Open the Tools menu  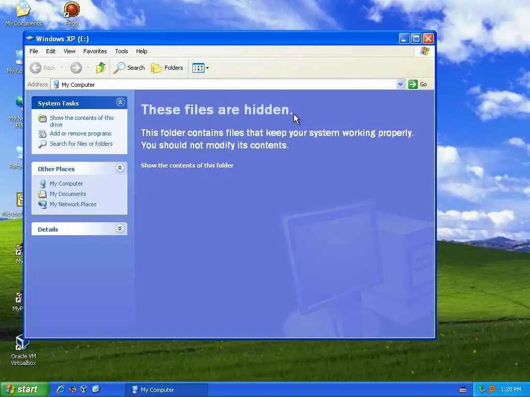tap(121, 51)
